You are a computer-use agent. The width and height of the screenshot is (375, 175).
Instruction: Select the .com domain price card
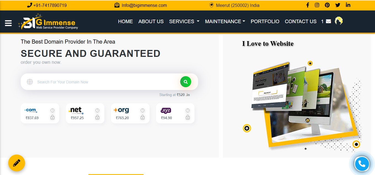(40, 113)
